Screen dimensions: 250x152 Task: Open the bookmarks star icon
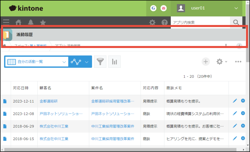pyautogui.click(x=43, y=22)
